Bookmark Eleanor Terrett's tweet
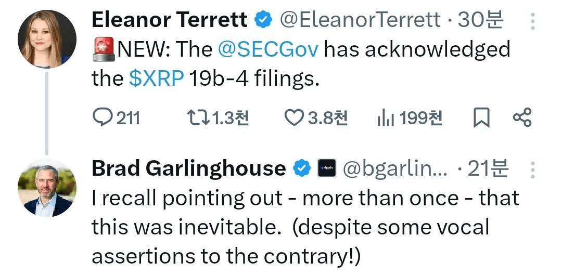 tap(481, 119)
